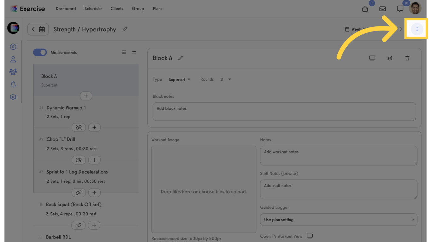This screenshot has height=242, width=431.
Task: Open the user profile avatar
Action: click(x=415, y=8)
